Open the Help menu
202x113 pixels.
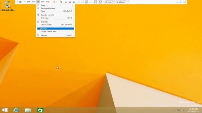coord(48,2)
